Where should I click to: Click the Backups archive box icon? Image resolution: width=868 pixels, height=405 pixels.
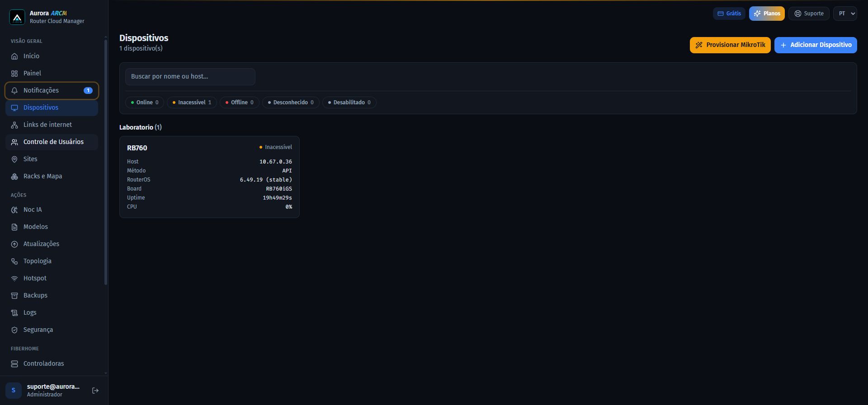[14, 296]
